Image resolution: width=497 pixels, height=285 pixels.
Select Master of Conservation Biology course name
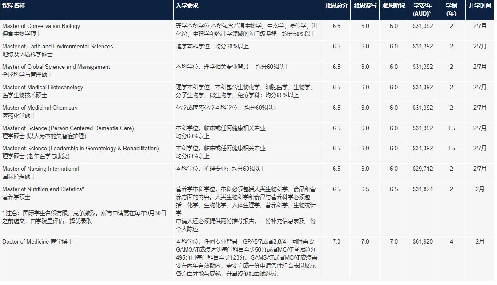tap(41, 26)
